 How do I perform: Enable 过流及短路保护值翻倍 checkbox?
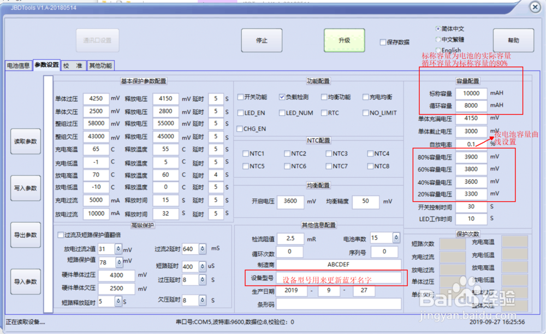[x=61, y=235]
